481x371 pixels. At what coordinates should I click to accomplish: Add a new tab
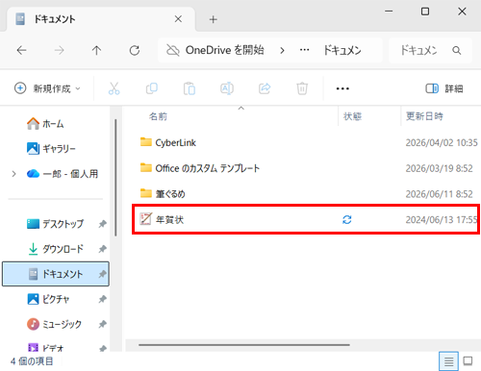click(214, 19)
